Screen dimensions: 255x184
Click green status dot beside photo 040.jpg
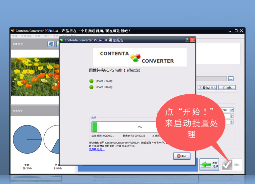tap(91, 81)
